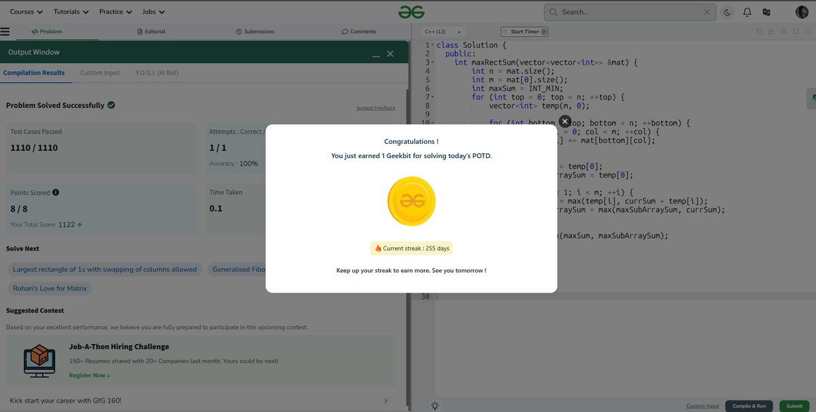Select the Custom Input tab

100,73
